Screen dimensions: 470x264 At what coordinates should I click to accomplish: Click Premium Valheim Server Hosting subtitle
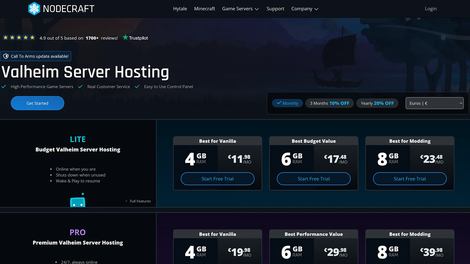78,243
